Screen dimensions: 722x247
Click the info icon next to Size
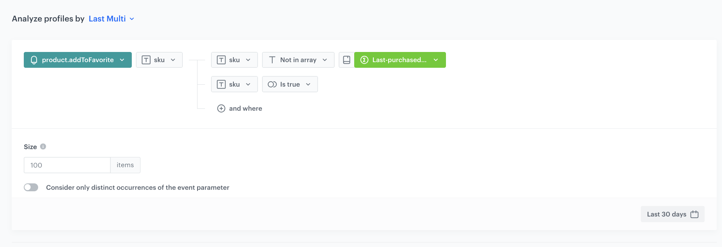(43, 146)
